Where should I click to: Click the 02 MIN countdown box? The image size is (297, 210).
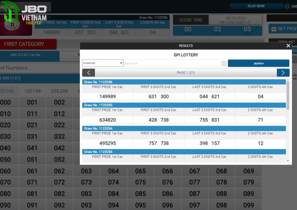[217, 31]
